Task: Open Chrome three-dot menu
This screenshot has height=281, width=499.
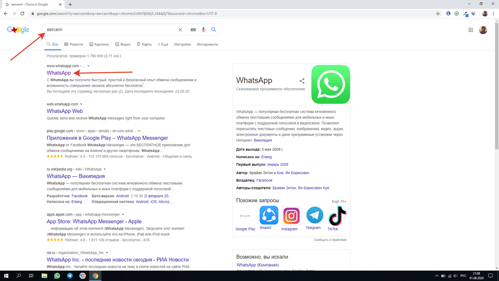Action: point(494,13)
